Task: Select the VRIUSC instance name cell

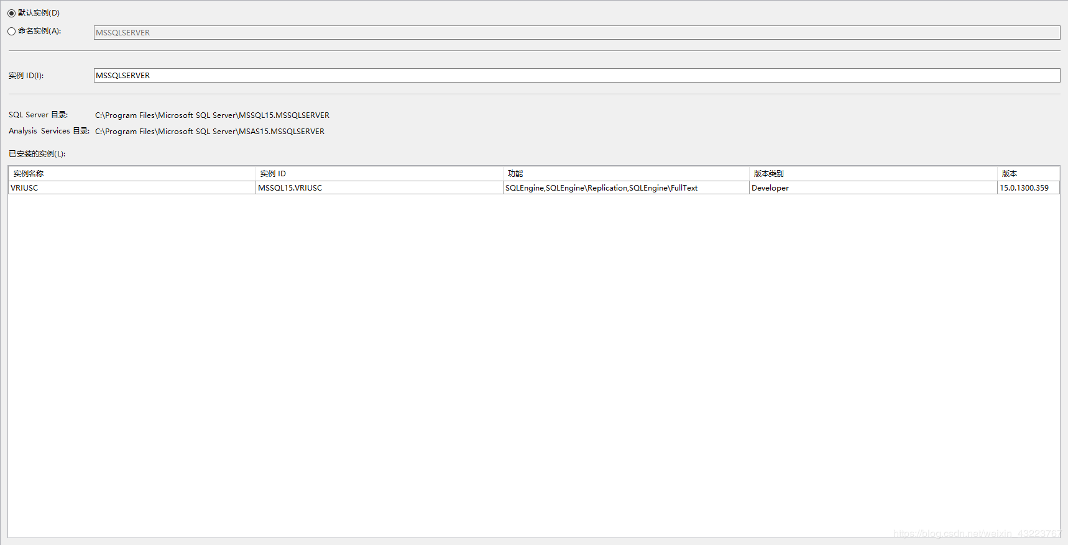Action: 132,187
